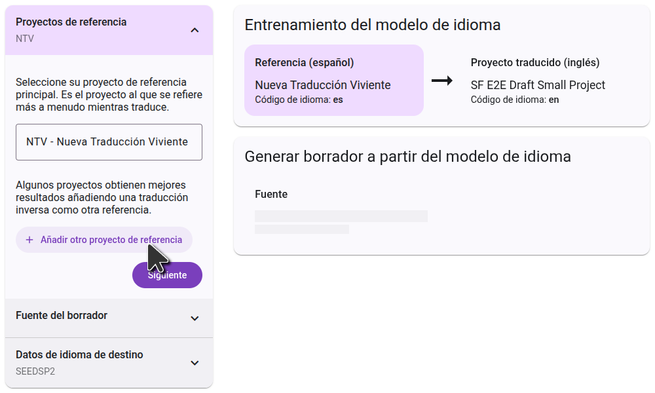
Task: Click the Siguiente button
Action: coord(168,275)
